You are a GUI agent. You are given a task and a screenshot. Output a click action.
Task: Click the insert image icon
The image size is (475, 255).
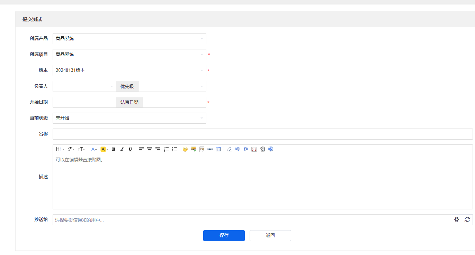(x=194, y=149)
